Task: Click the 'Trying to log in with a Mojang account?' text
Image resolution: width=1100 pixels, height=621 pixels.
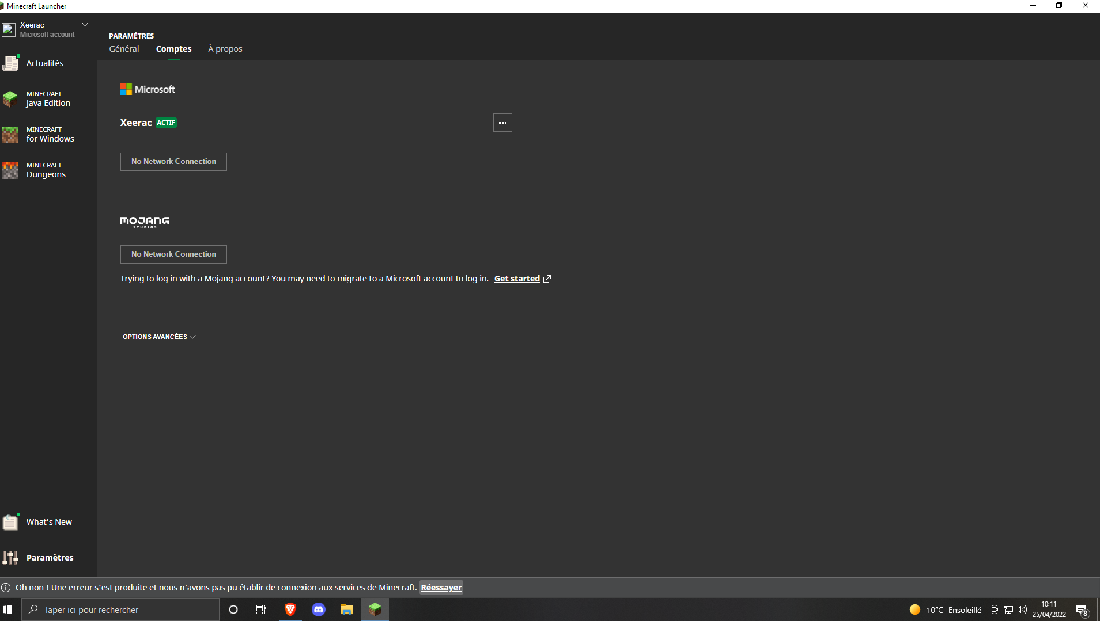Action: 304,279
